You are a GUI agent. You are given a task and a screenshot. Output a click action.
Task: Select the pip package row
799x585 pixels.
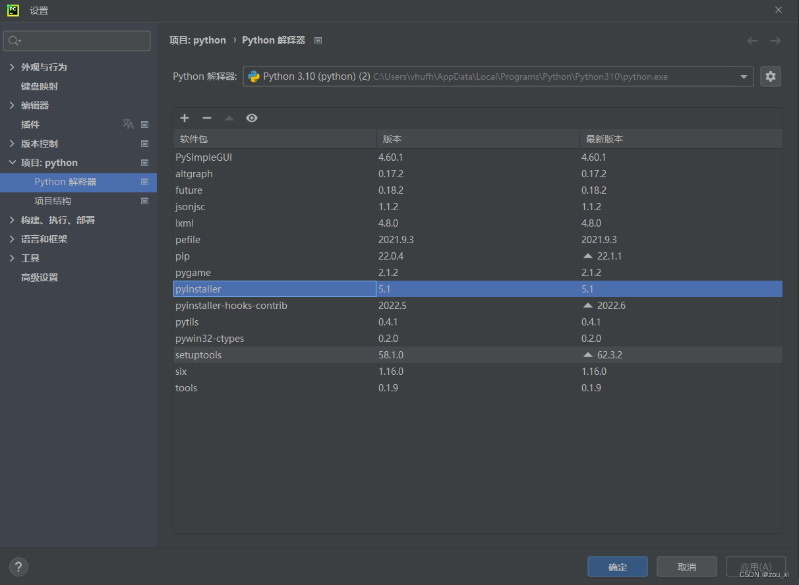[478, 256]
